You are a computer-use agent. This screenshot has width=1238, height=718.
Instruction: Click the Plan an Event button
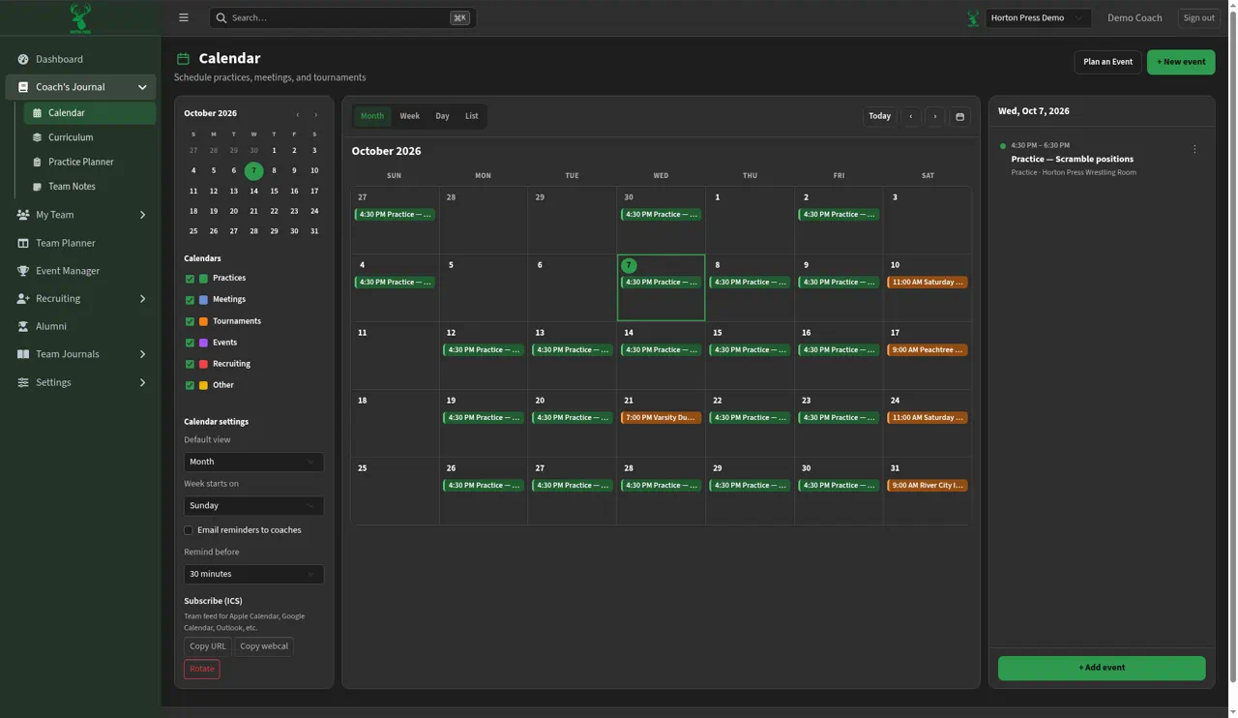(x=1107, y=62)
